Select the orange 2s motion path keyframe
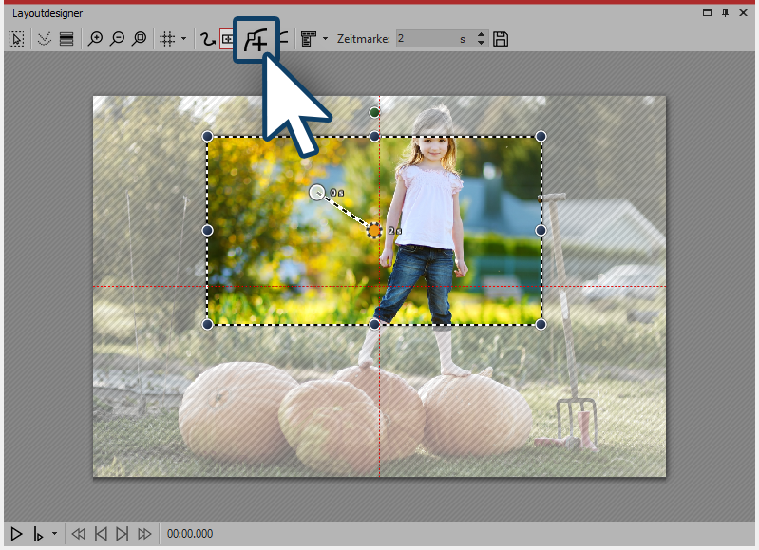Screen dimensions: 759x550 [374, 229]
